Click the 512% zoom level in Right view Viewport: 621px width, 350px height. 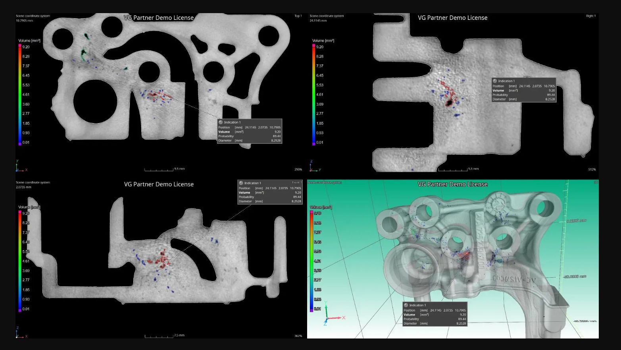[x=592, y=170]
